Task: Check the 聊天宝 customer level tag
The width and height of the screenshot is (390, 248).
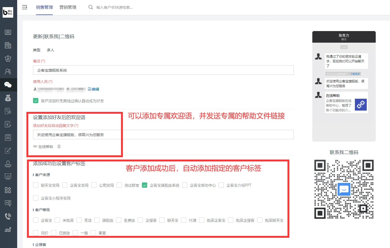Action: [x=162, y=220]
